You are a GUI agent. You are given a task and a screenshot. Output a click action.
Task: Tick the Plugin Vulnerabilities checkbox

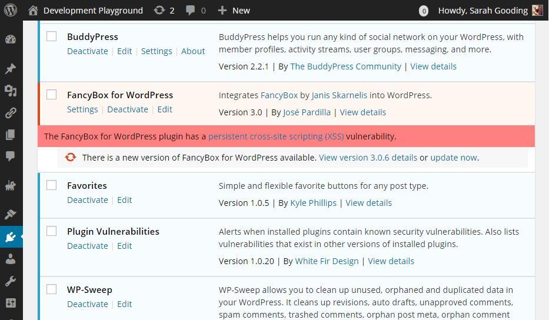pyautogui.click(x=51, y=231)
